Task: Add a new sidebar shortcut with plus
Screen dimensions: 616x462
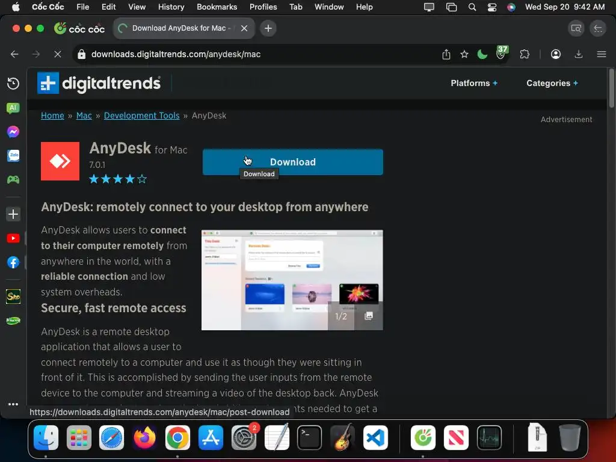Action: [13, 214]
